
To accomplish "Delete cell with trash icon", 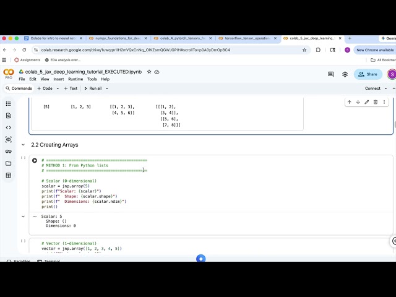I will 376,102.
